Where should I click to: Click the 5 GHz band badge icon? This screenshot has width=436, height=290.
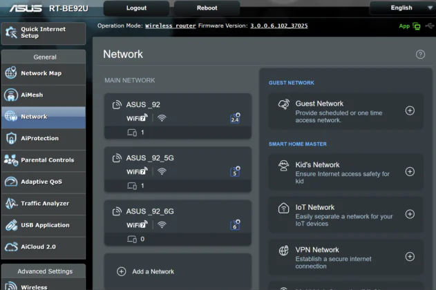point(235,171)
